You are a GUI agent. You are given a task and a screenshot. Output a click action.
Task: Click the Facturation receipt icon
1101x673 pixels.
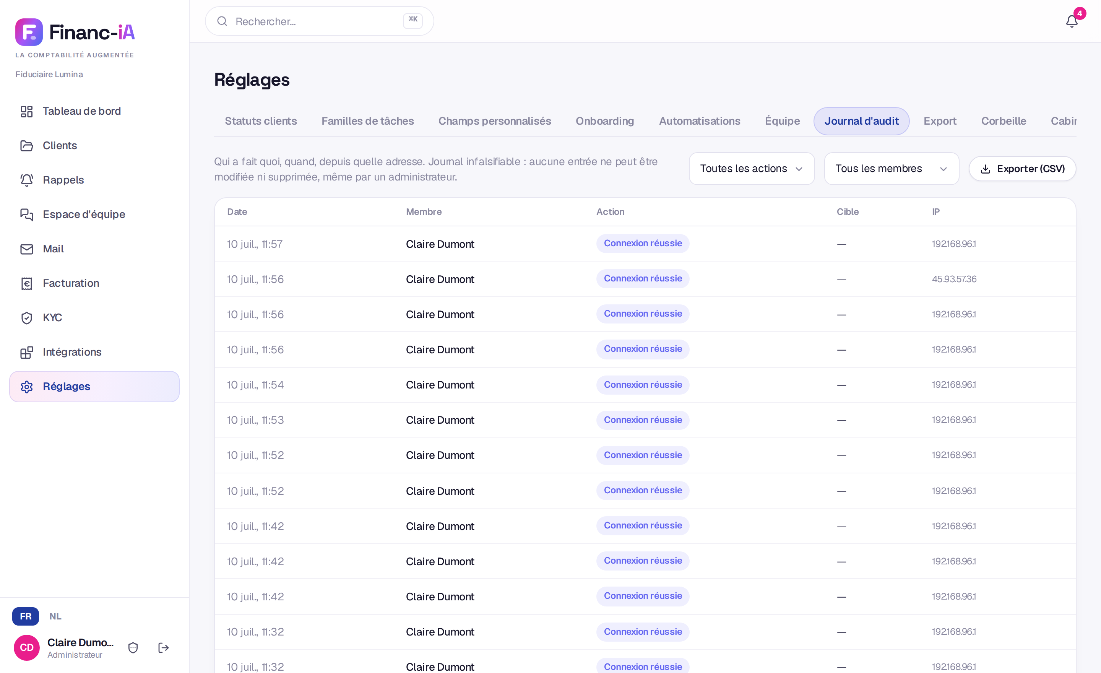(27, 283)
